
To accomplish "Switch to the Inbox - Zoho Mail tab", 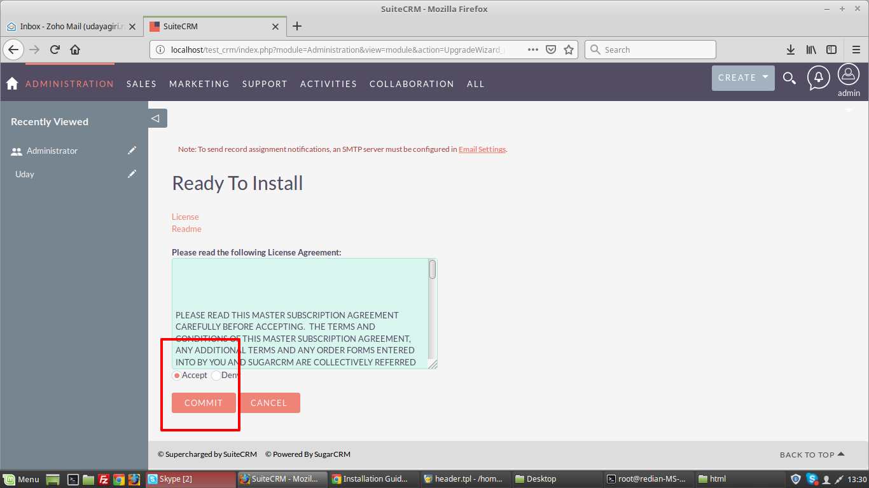I will point(71,27).
